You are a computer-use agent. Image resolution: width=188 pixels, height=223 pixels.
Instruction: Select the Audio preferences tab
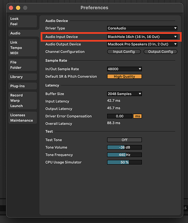tap(23, 33)
